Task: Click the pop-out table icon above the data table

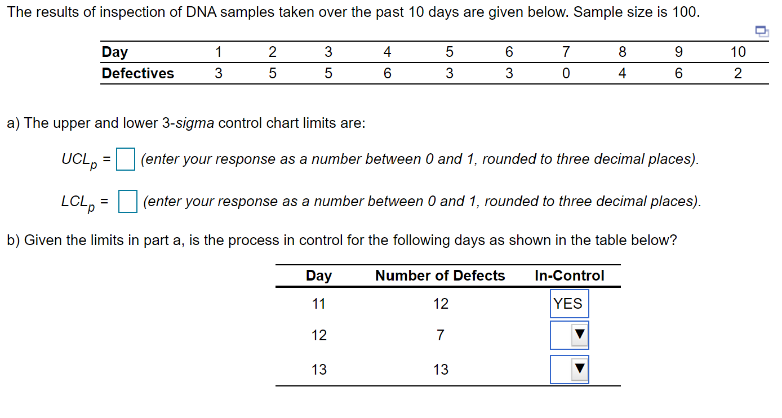Action: pyautogui.click(x=763, y=32)
